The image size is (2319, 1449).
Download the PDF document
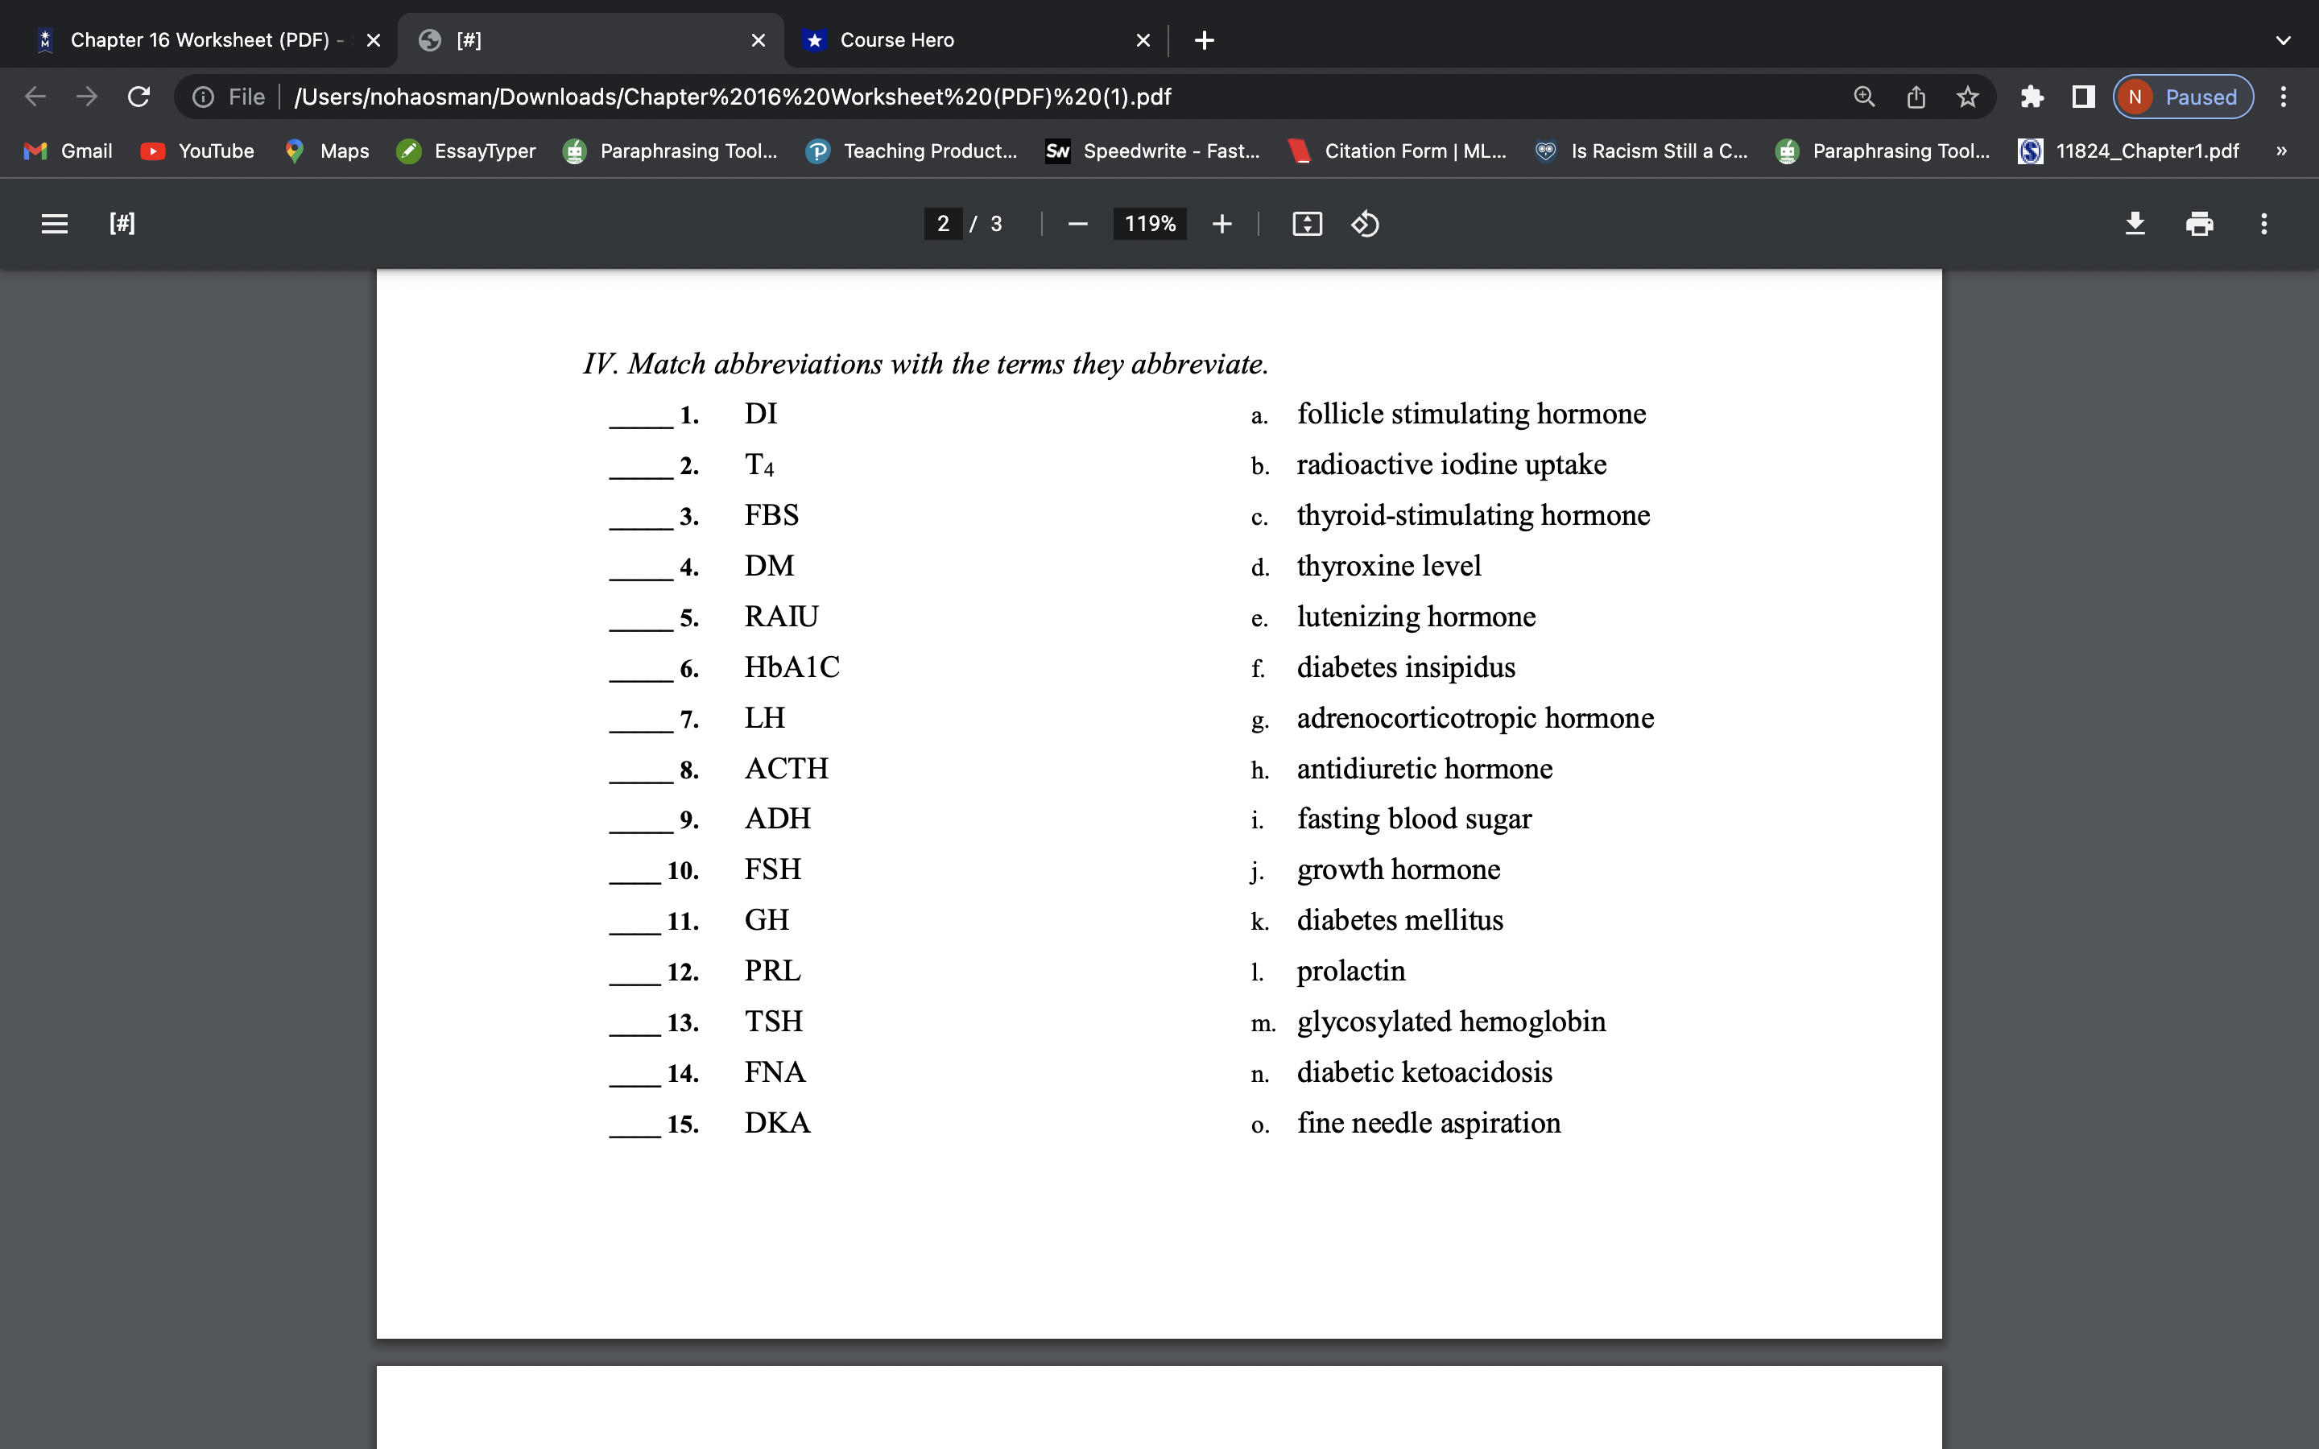tap(2135, 223)
